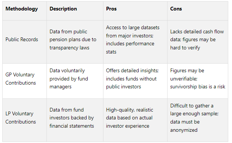This screenshot has height=143, width=232.
Task: Click the word 'transparency laws'
Action: (69, 48)
